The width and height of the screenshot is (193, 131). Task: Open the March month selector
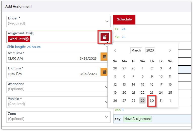(136, 50)
